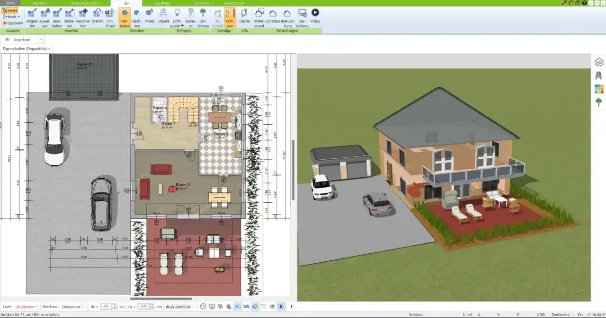Select the shadow Pinsel tool
This screenshot has height=318, width=606.
(149, 16)
